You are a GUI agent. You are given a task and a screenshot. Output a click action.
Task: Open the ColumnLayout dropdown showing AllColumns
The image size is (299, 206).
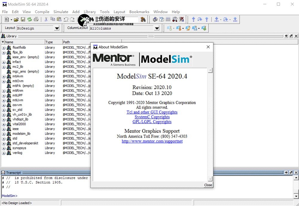(156, 28)
